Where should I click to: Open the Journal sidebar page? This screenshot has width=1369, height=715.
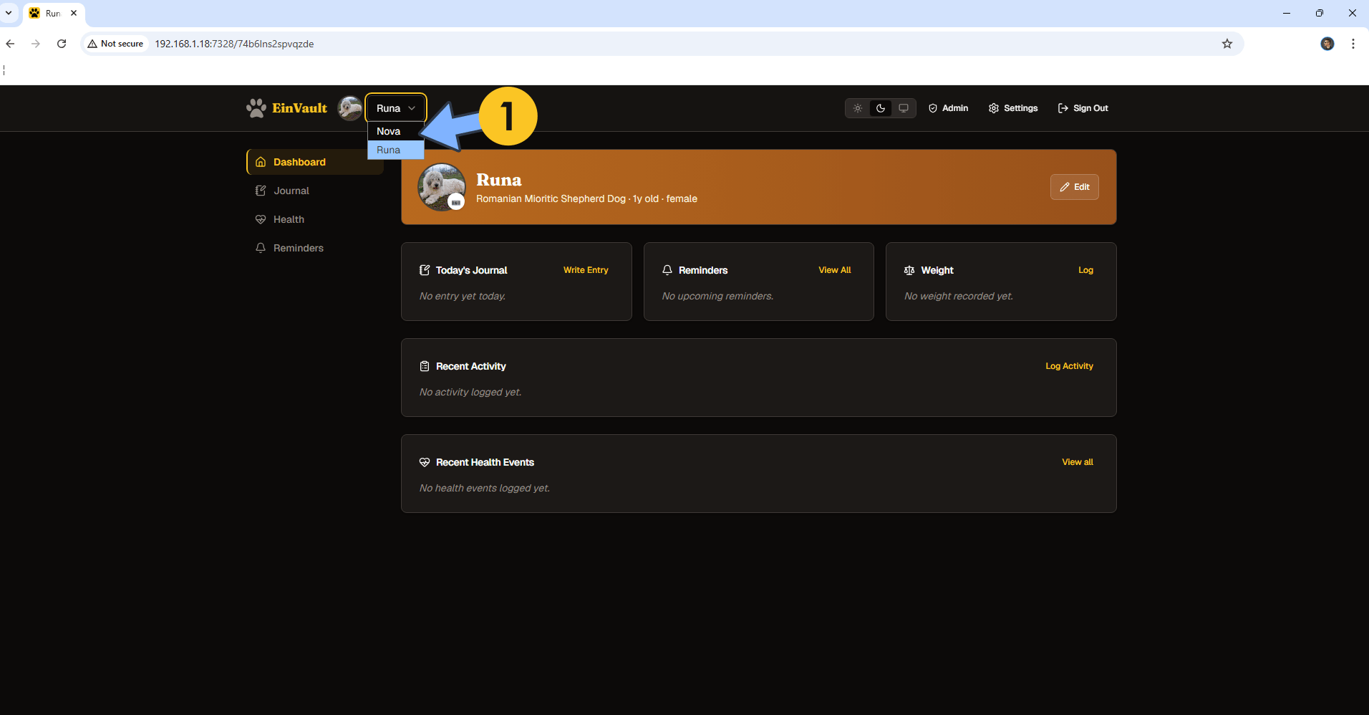(291, 191)
